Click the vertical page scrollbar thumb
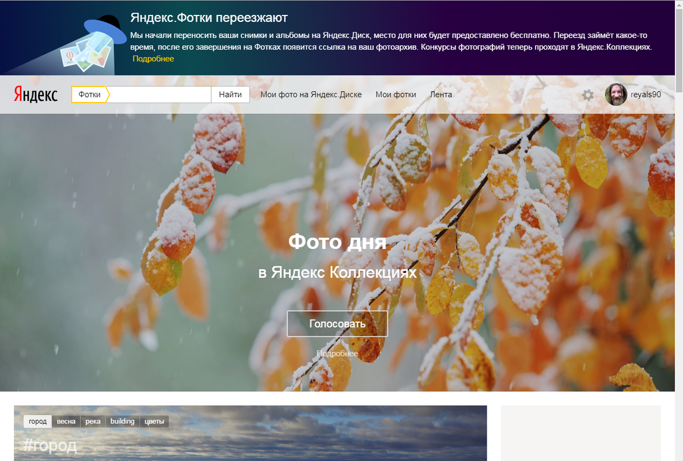683x461 pixels. [679, 50]
